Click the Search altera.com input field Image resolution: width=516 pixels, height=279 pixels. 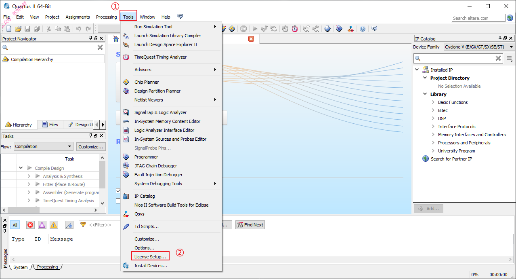pos(478,18)
